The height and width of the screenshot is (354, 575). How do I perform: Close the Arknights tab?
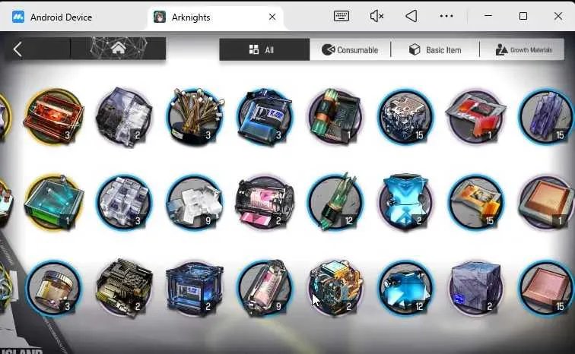272,17
